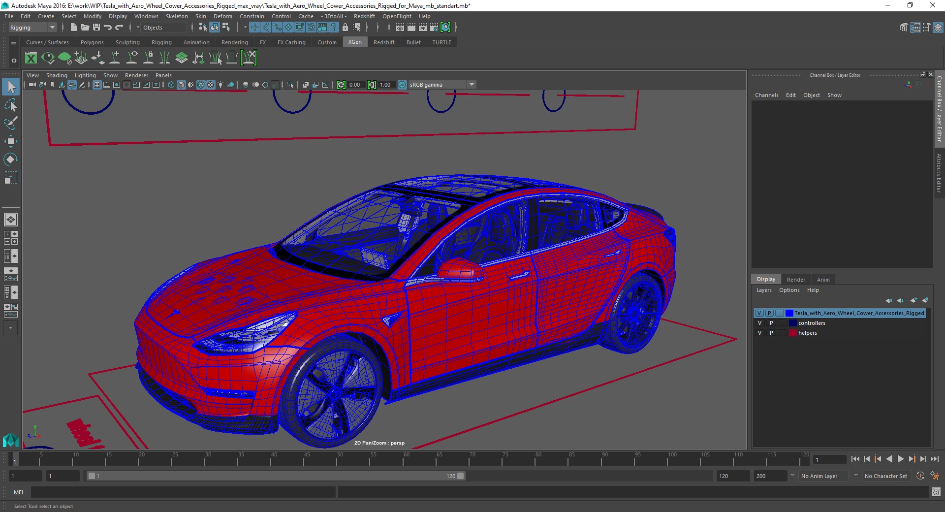This screenshot has width=945, height=512.
Task: Activate the Move tool
Action: 11,141
